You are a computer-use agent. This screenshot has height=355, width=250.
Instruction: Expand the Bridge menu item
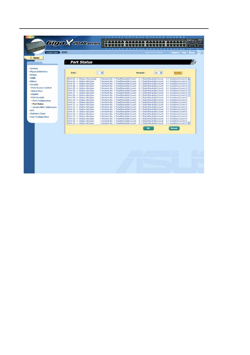[33, 75]
